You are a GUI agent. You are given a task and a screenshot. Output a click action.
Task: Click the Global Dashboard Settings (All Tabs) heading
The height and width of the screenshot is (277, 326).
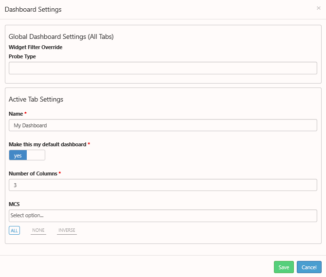pos(61,36)
